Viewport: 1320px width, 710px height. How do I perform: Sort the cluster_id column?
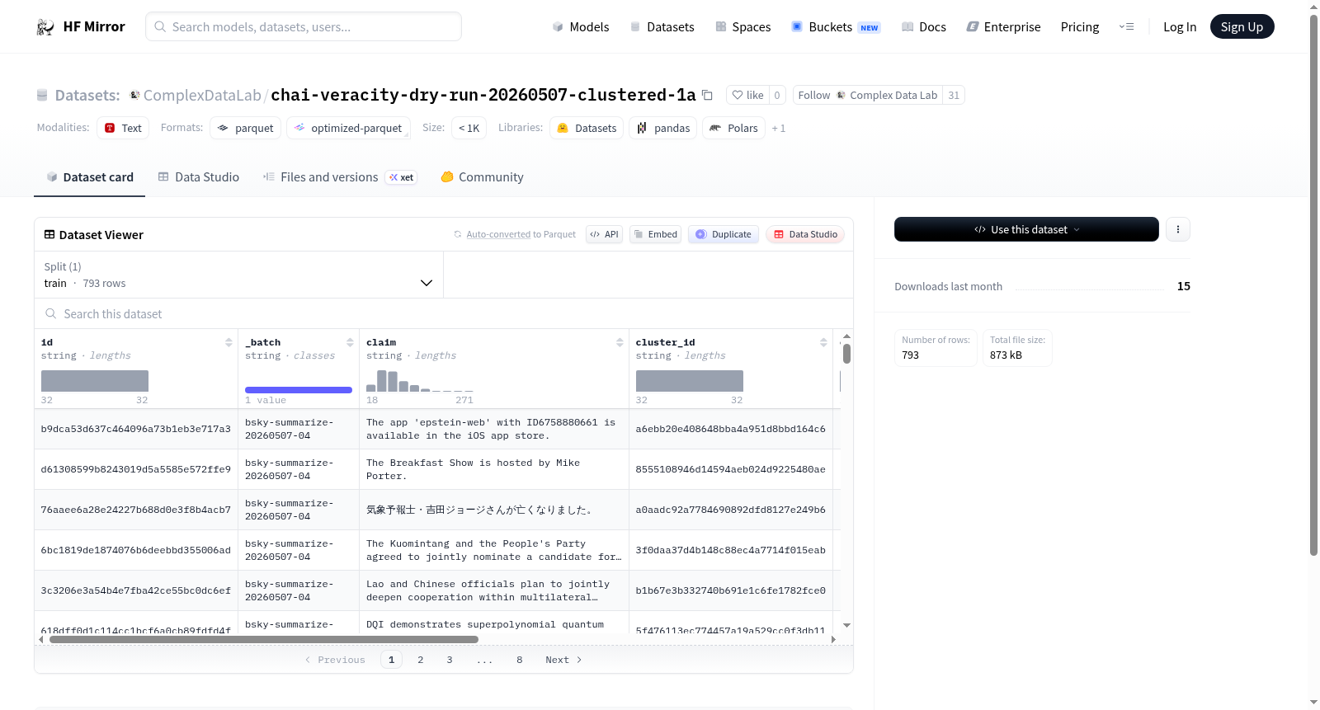pos(823,342)
